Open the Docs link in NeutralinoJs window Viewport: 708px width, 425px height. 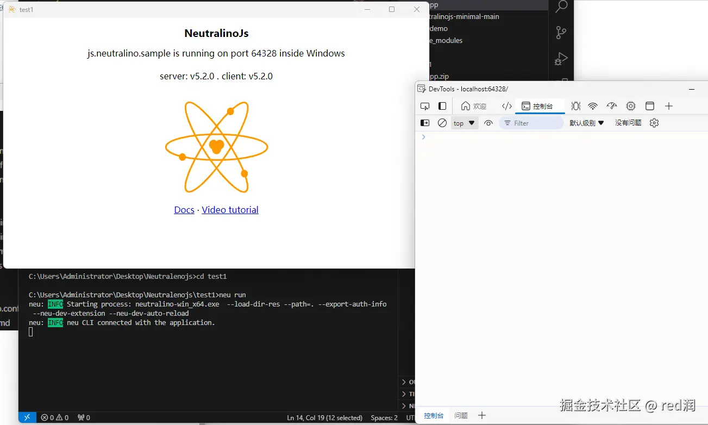[x=184, y=210]
